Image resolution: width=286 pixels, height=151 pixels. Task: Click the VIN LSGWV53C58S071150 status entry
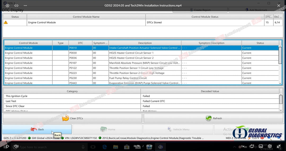click(x=81, y=138)
